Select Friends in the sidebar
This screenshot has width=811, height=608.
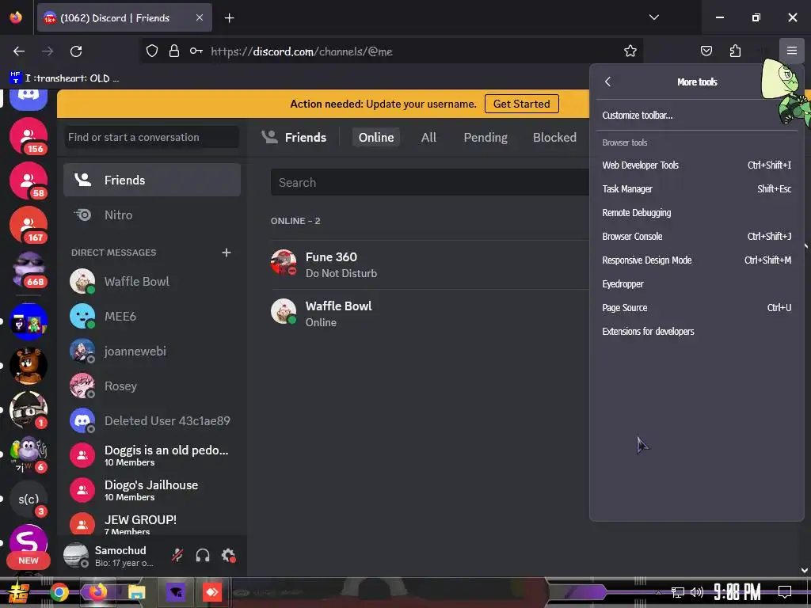(x=152, y=180)
